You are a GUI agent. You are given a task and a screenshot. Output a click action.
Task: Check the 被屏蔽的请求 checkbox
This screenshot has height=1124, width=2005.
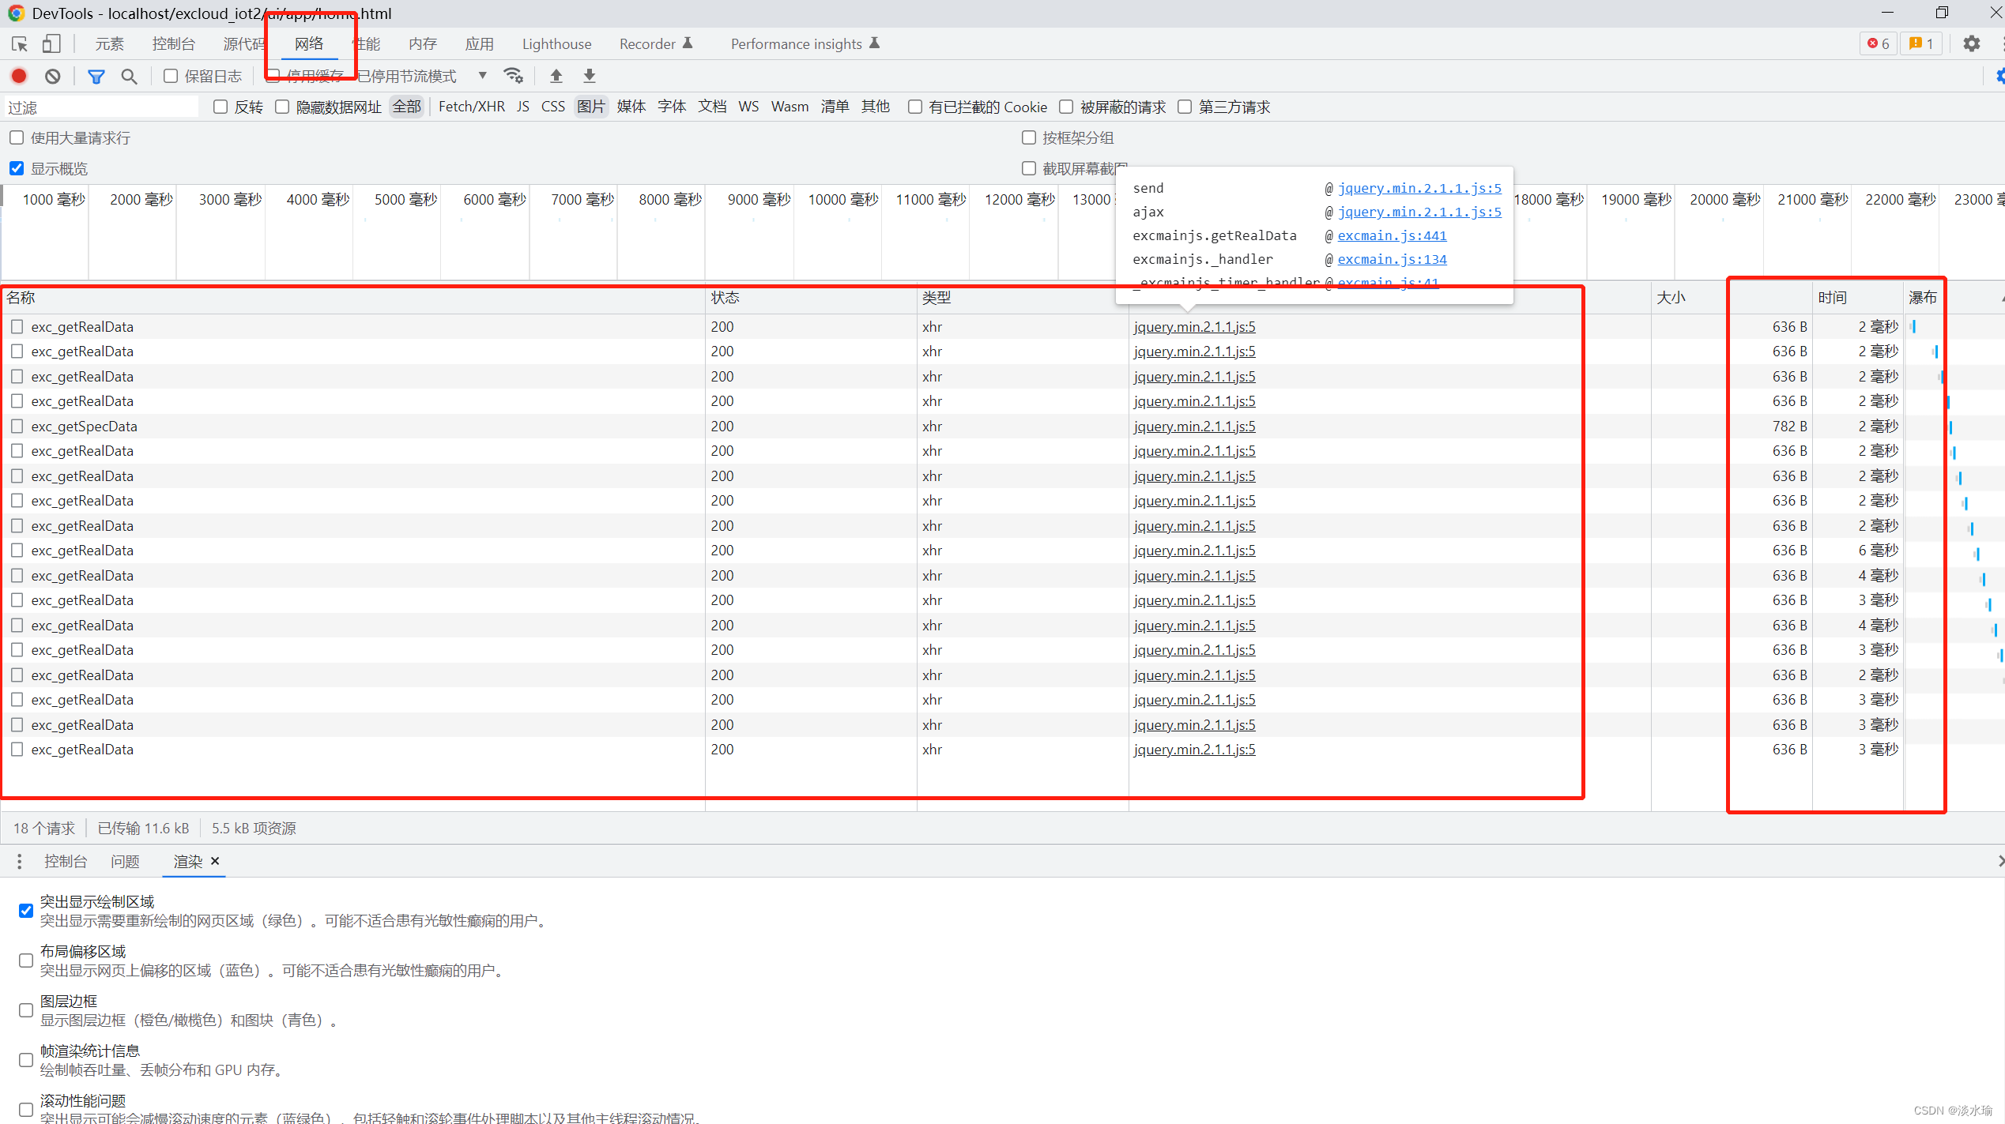pyautogui.click(x=1066, y=107)
